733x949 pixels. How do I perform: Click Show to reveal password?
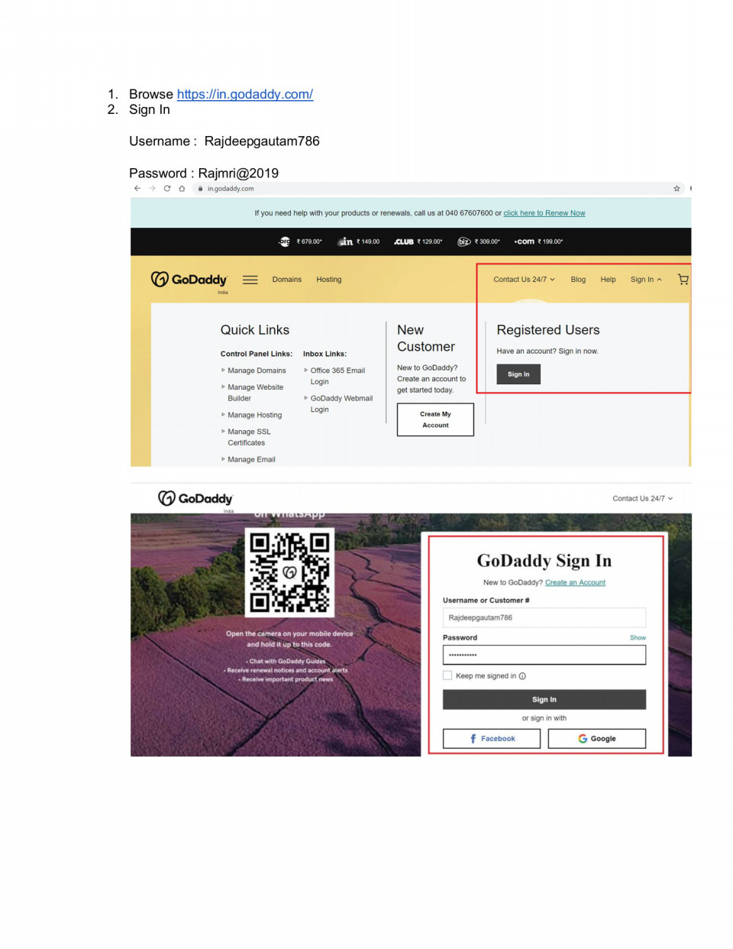638,637
